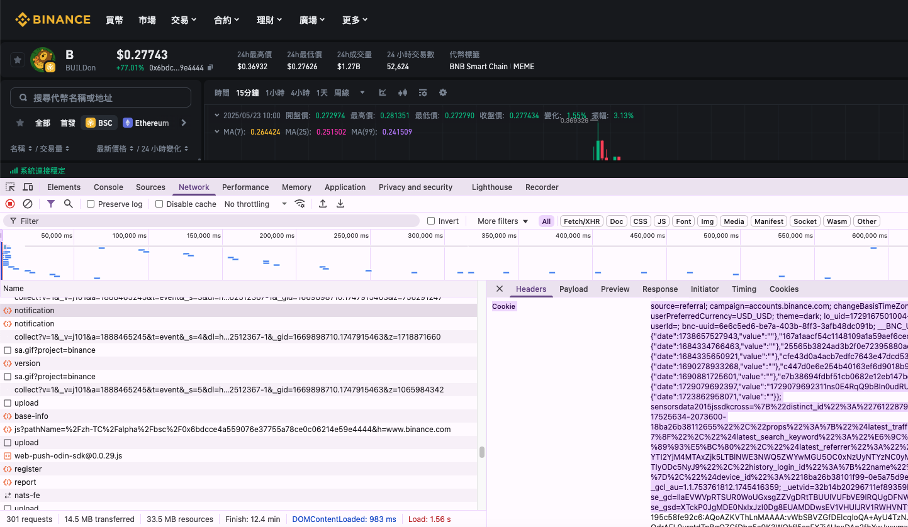This screenshot has height=527, width=908.
Task: Collapse the MA(7) indicator row chevron
Action: (217, 131)
